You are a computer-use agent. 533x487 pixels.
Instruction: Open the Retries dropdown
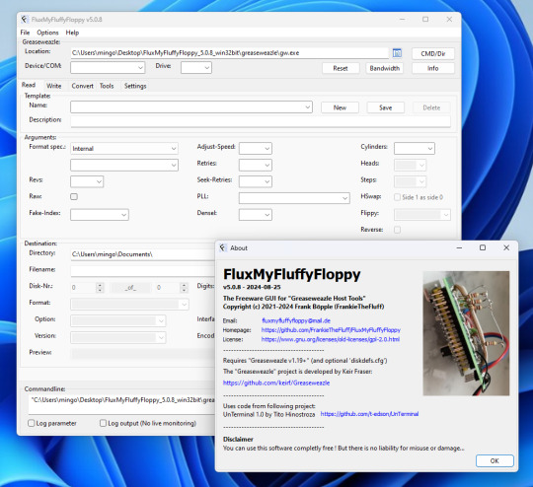coord(256,165)
